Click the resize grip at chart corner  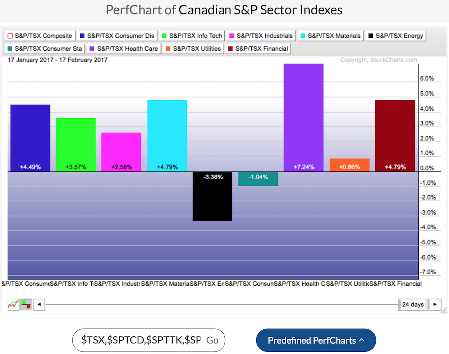coord(443,310)
